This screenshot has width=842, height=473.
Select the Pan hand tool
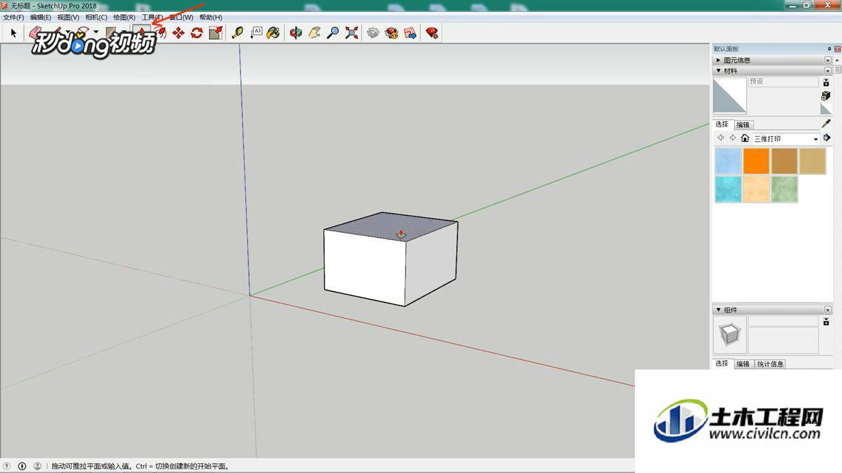[314, 33]
